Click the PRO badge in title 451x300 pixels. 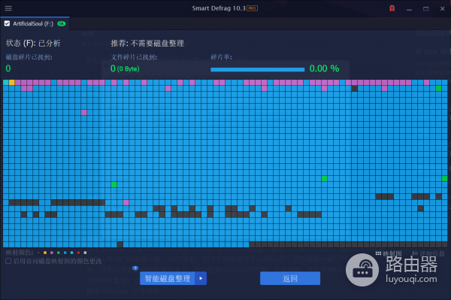tap(253, 8)
